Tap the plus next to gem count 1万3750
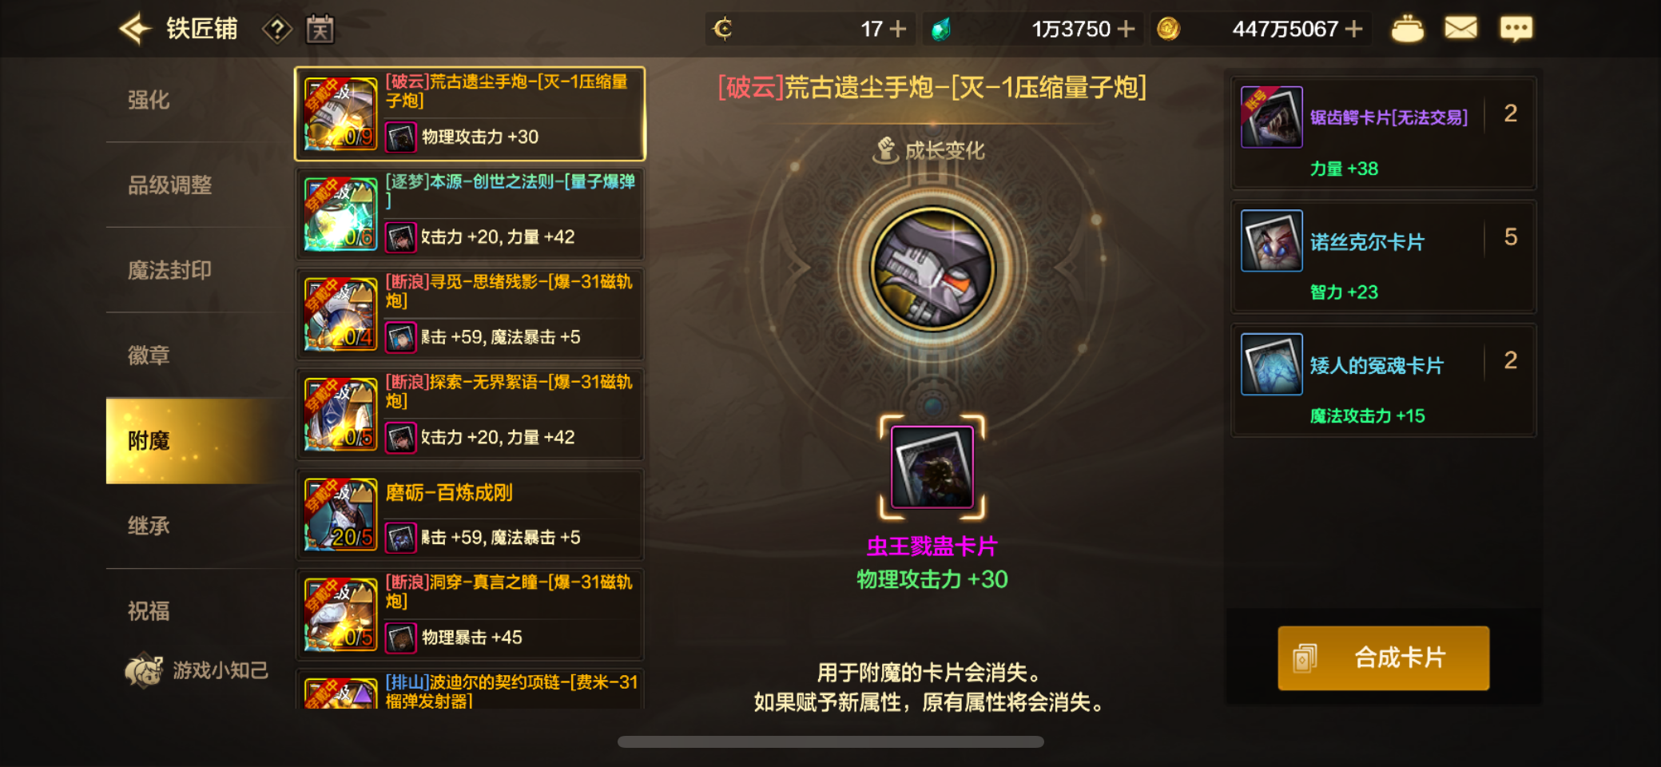 1126,30
